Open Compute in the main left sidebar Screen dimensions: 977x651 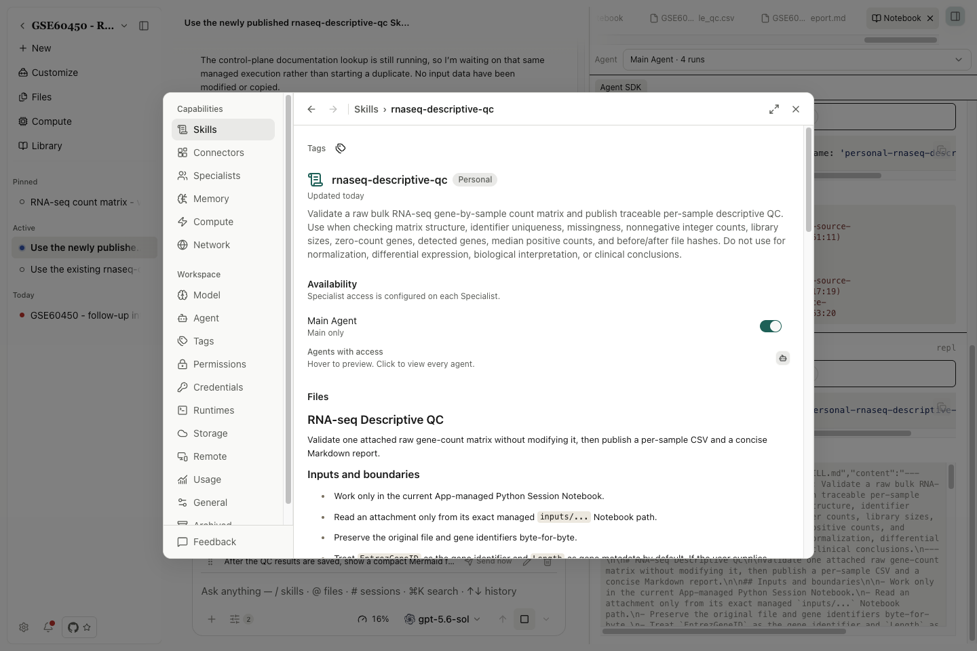coord(84,121)
